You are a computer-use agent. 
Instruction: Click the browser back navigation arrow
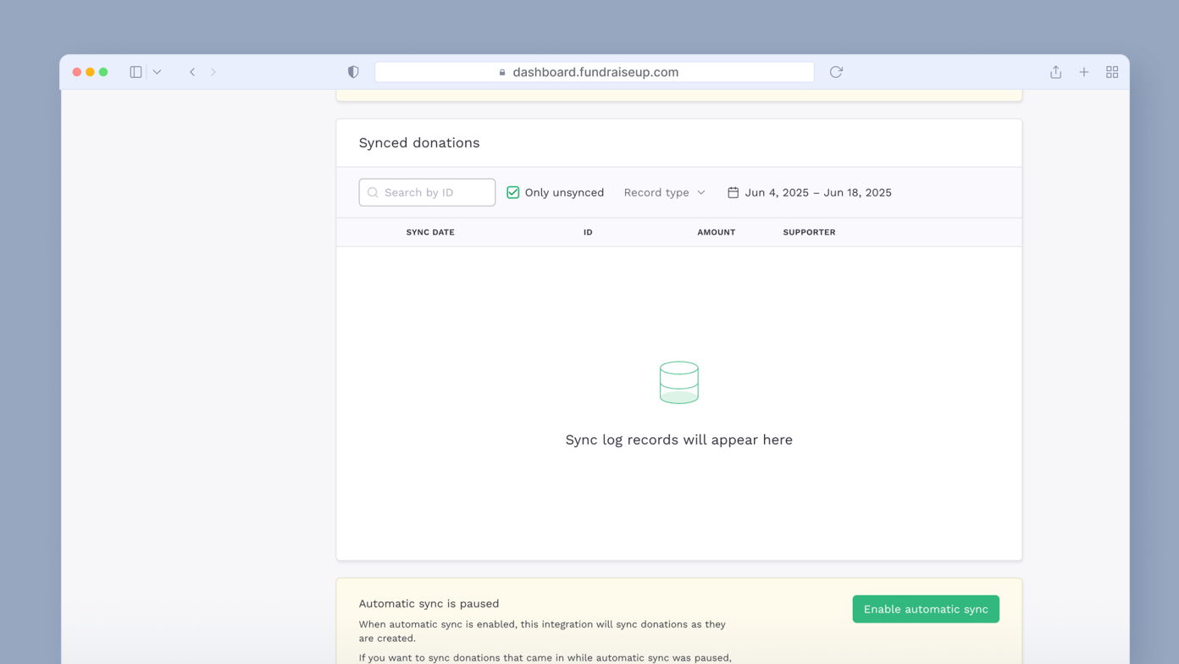pyautogui.click(x=191, y=72)
